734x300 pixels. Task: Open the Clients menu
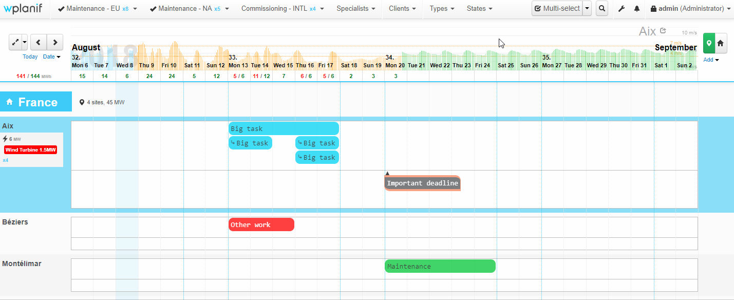coord(402,9)
